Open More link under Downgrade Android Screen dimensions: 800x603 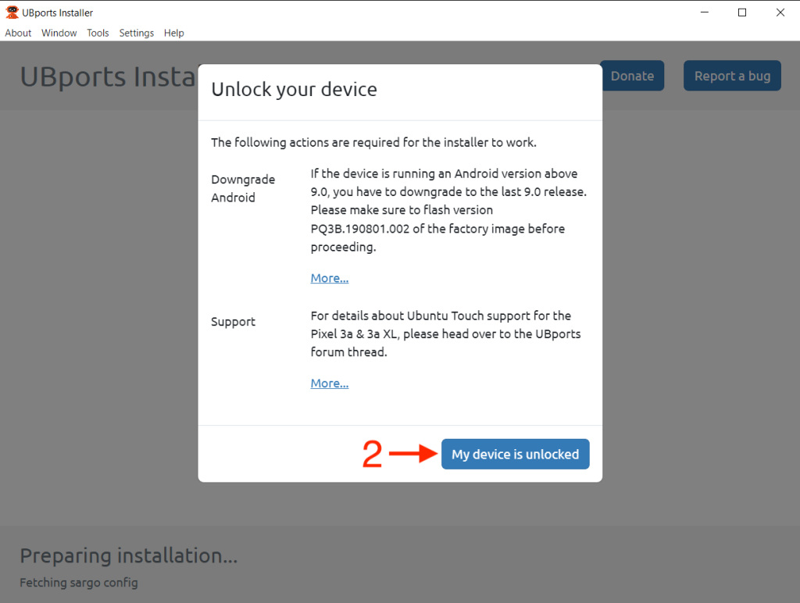point(330,278)
